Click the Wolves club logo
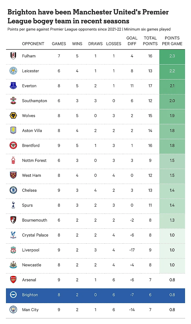This screenshot has height=324, width=191. click(x=13, y=115)
